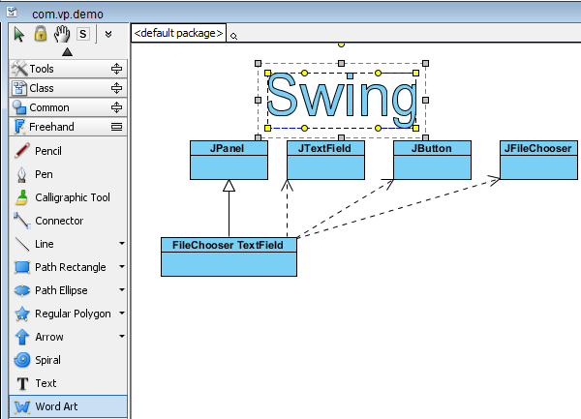Image resolution: width=581 pixels, height=419 pixels.
Task: Select the Spiral tool
Action: (x=68, y=360)
